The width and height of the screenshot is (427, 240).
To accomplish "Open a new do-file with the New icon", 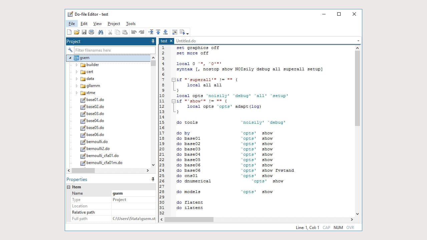I will (69, 32).
